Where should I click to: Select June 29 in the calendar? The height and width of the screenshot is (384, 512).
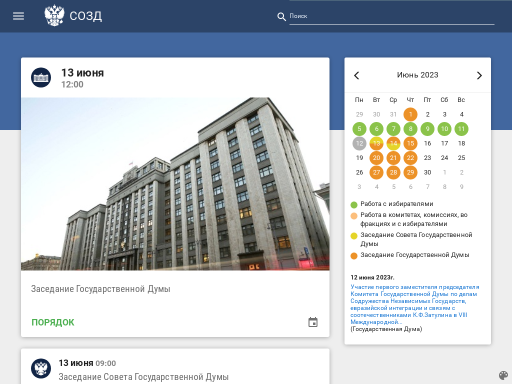(410, 172)
